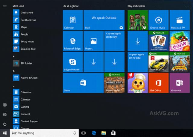
Task: Open Maps from the app list
Action: [20, 27]
